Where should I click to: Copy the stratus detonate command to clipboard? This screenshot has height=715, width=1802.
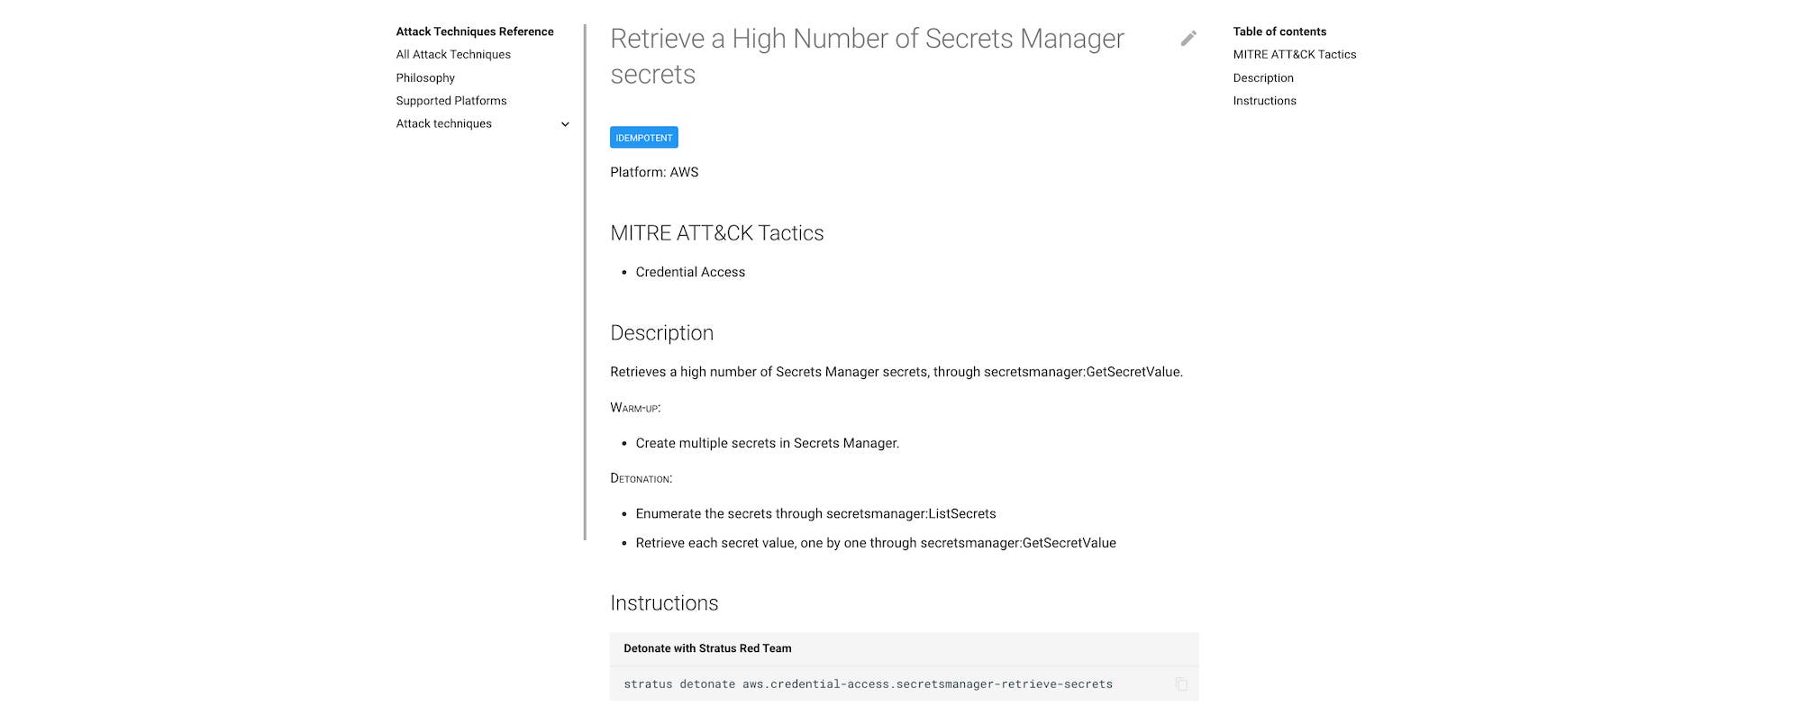pos(1180,683)
